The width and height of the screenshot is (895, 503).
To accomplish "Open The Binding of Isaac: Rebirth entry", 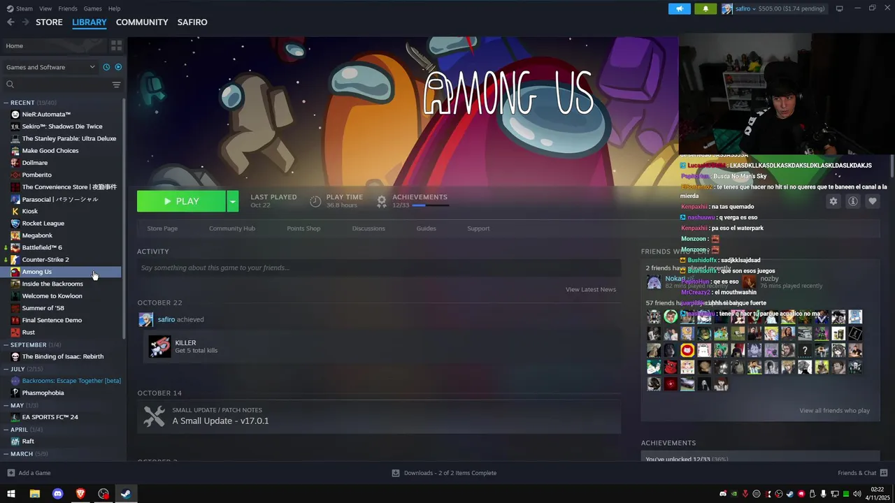I will point(62,356).
